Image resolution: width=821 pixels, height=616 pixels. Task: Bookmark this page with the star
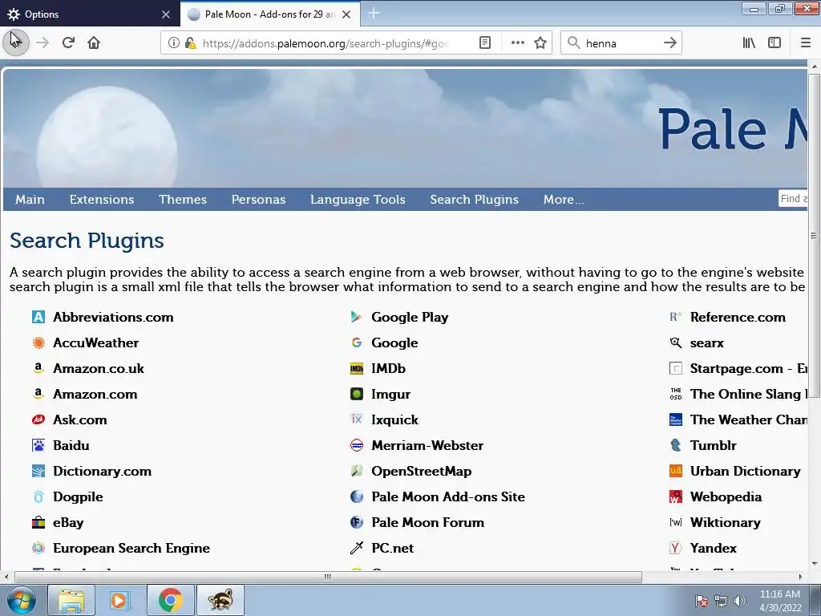click(x=540, y=43)
